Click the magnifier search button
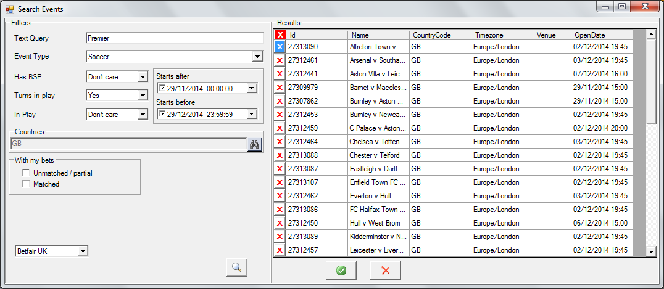Viewport: 664px width, 289px height. [x=236, y=267]
